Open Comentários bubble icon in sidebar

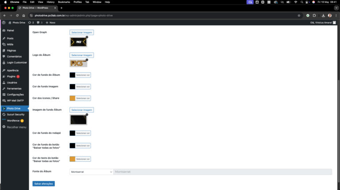[4, 56]
